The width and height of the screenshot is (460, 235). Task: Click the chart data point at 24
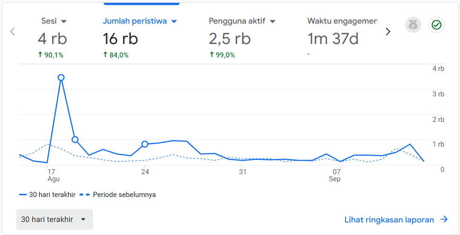tap(145, 144)
